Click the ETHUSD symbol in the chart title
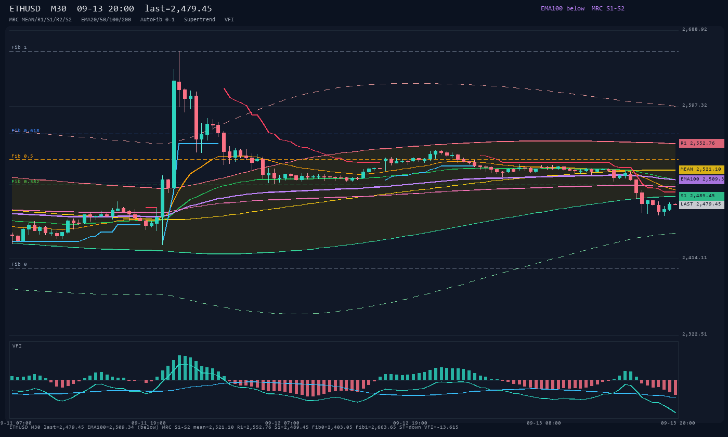The height and width of the screenshot is (437, 728). [x=25, y=8]
